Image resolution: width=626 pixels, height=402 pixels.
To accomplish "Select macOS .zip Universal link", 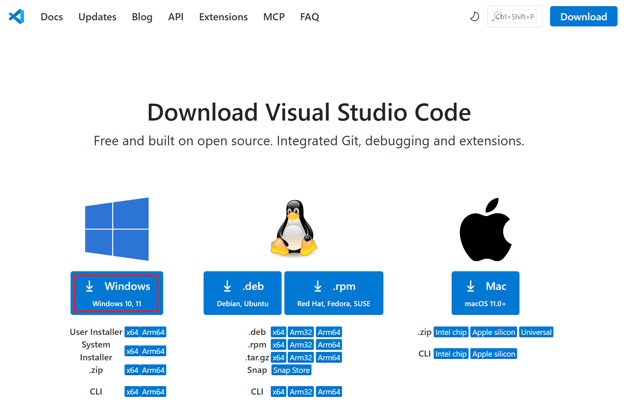I will (536, 332).
